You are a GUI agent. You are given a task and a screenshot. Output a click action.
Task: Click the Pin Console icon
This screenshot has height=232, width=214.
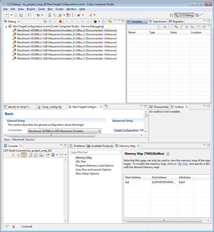click(x=48, y=155)
